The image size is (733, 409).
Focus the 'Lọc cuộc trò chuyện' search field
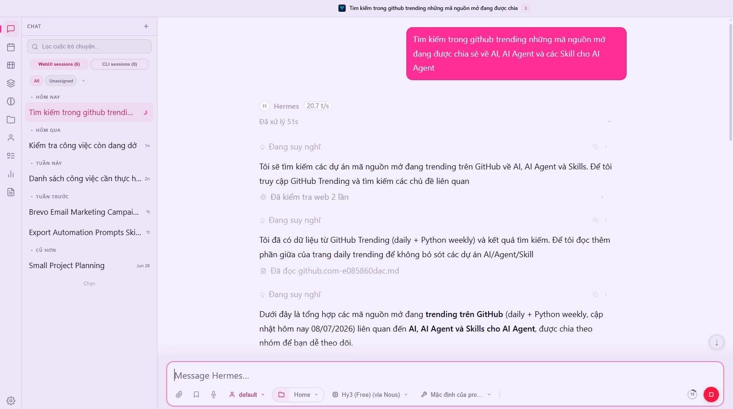point(89,46)
